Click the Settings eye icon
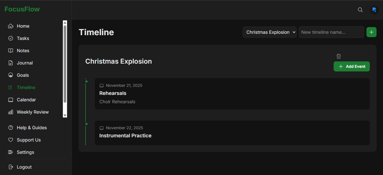The height and width of the screenshot is (175, 383). point(11,152)
